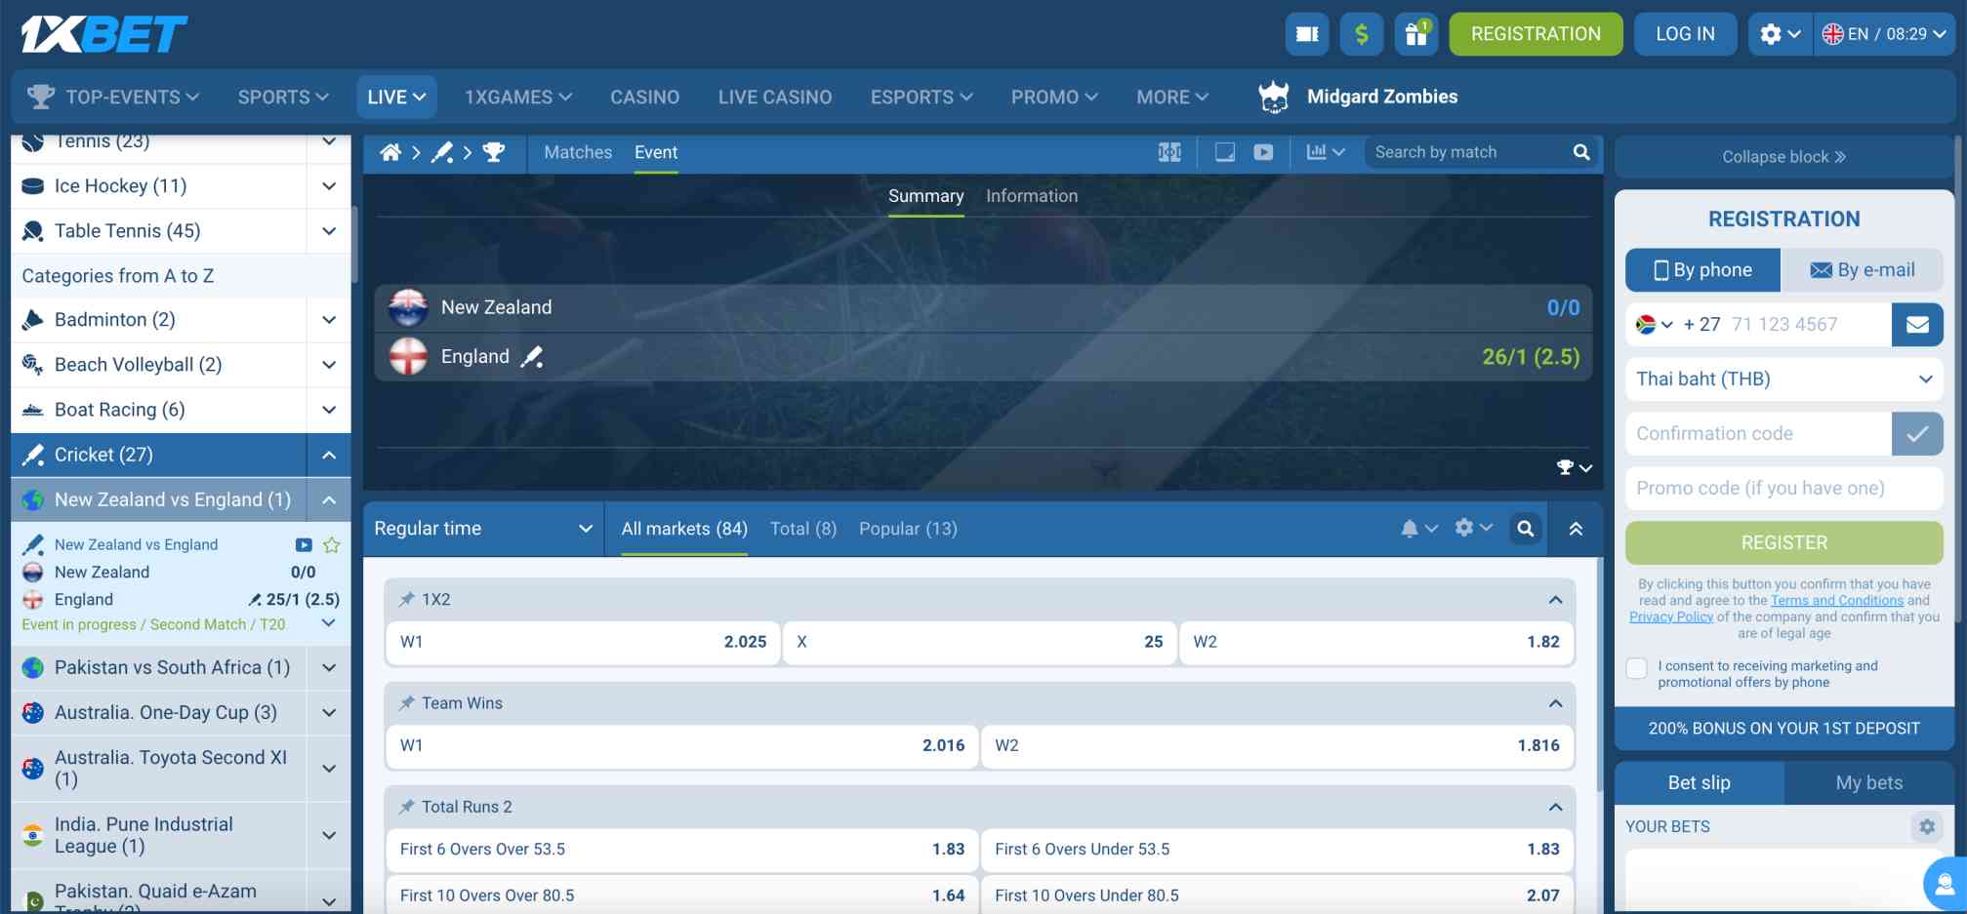Expand the Pakistan vs South Africa entry
The image size is (1967, 914).
coord(328,667)
